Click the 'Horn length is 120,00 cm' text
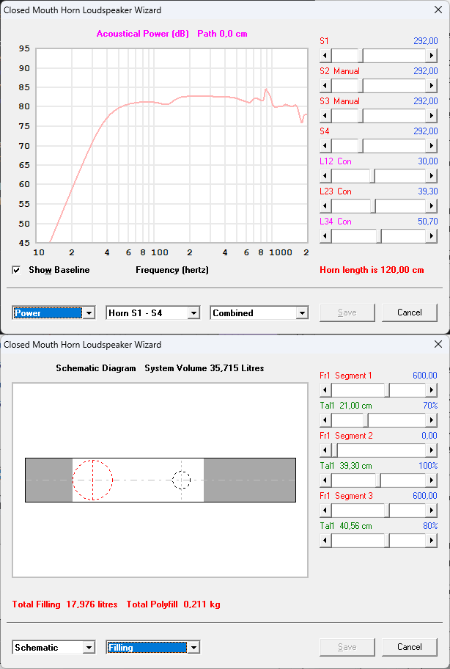This screenshot has height=669, width=450. tap(372, 270)
